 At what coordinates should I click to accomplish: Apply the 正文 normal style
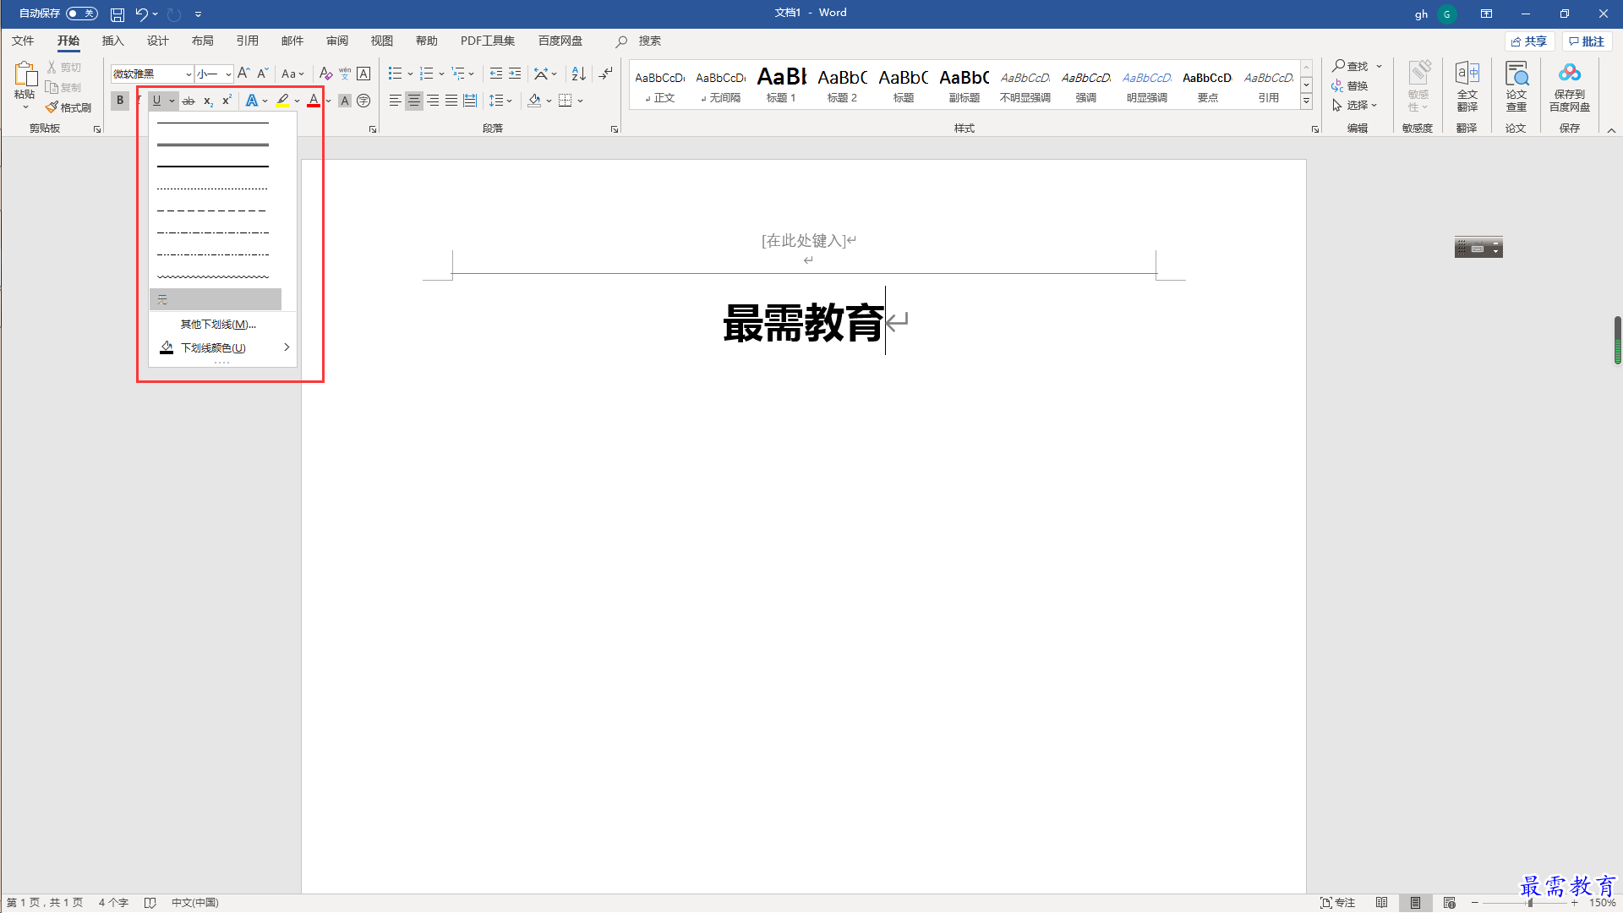[660, 85]
